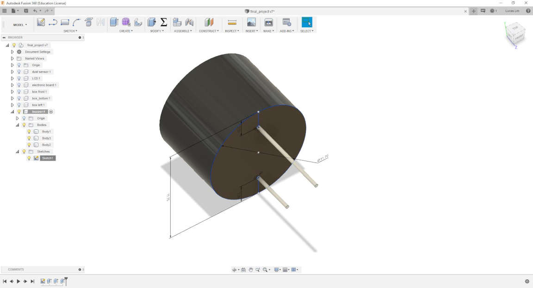
Task: Toggle visibility lightbulb of box left:1
Action: (19, 105)
